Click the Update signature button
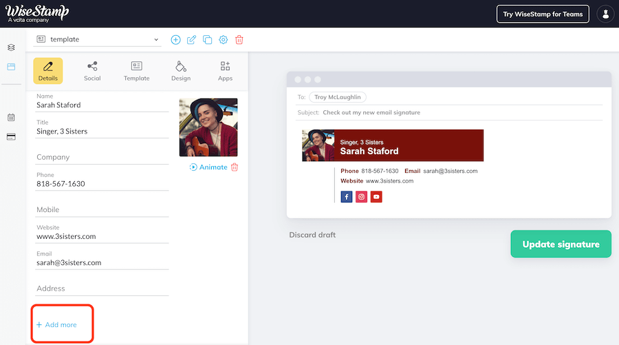This screenshot has height=345, width=619. pyautogui.click(x=561, y=244)
